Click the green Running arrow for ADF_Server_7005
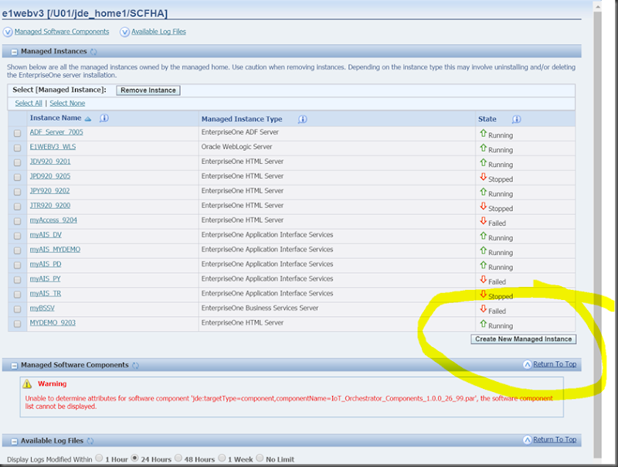618x467 pixels. (484, 133)
